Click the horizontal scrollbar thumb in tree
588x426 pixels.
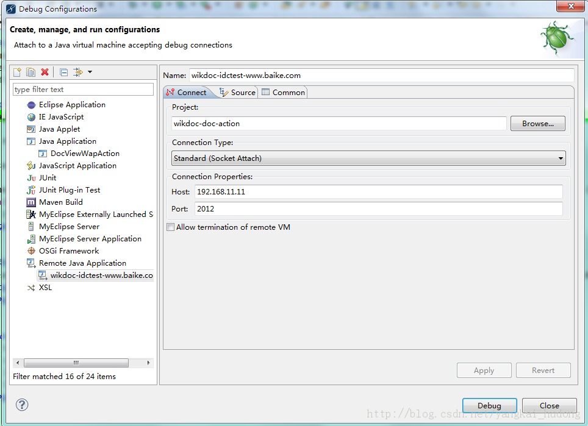76,363
